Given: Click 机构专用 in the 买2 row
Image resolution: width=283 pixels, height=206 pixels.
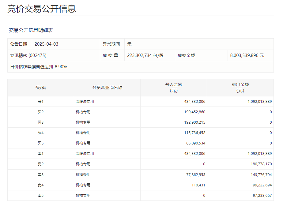Looking at the screenshot, I should tap(83, 112).
